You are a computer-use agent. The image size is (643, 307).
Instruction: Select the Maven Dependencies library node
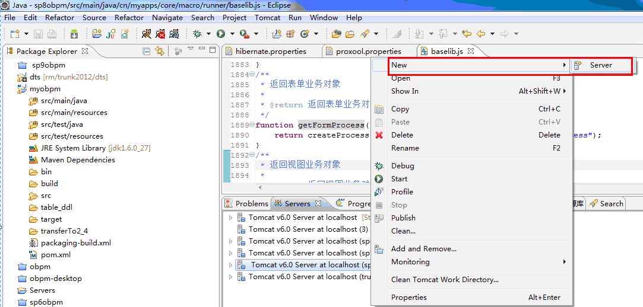coord(72,160)
